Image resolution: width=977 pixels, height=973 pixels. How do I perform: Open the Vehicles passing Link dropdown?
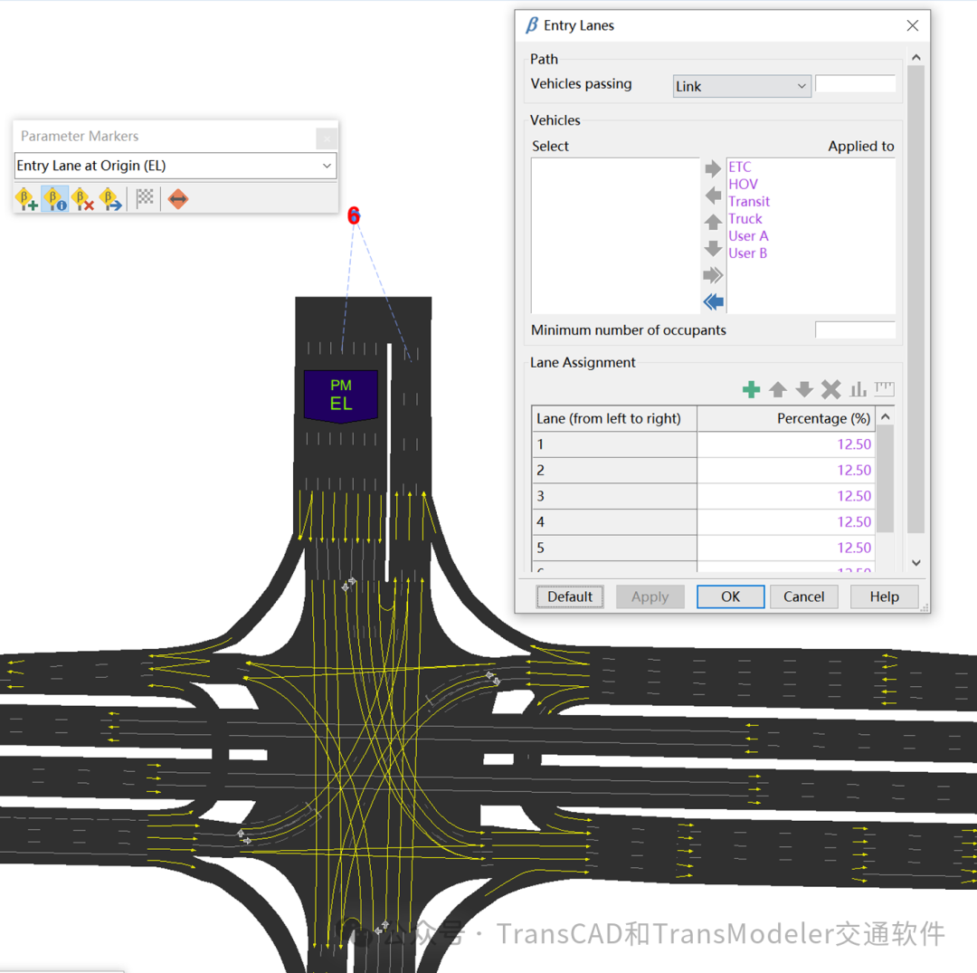point(742,86)
